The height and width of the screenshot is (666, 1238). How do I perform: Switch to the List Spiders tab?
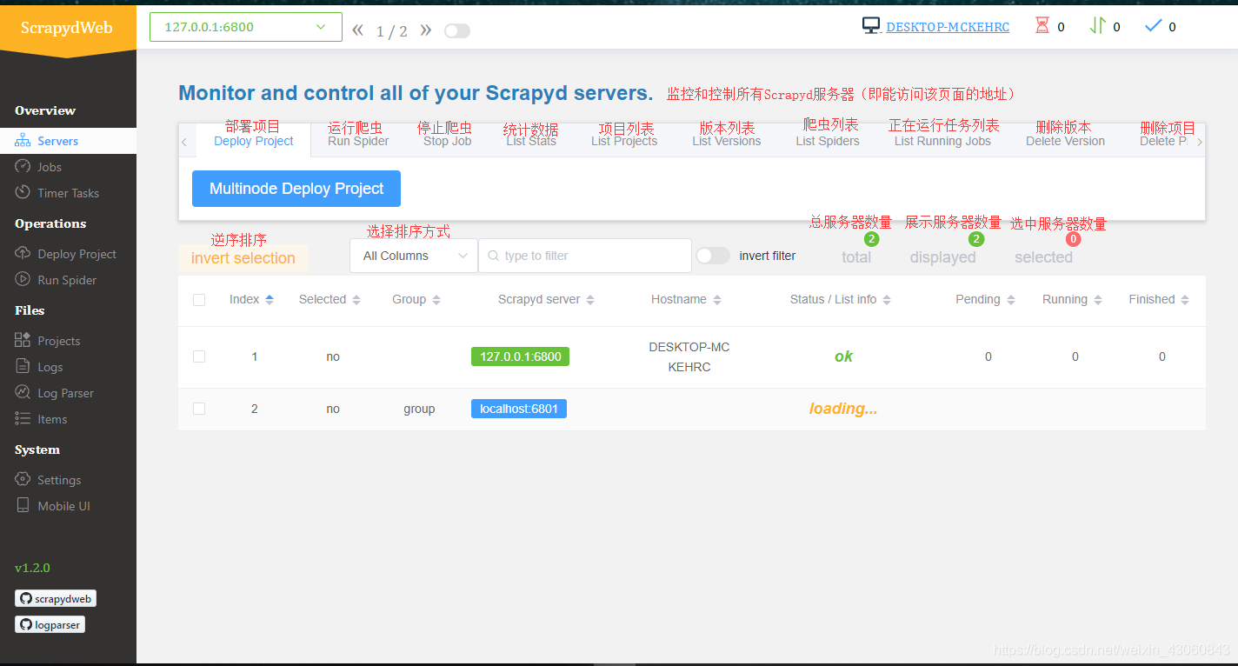[x=828, y=141]
